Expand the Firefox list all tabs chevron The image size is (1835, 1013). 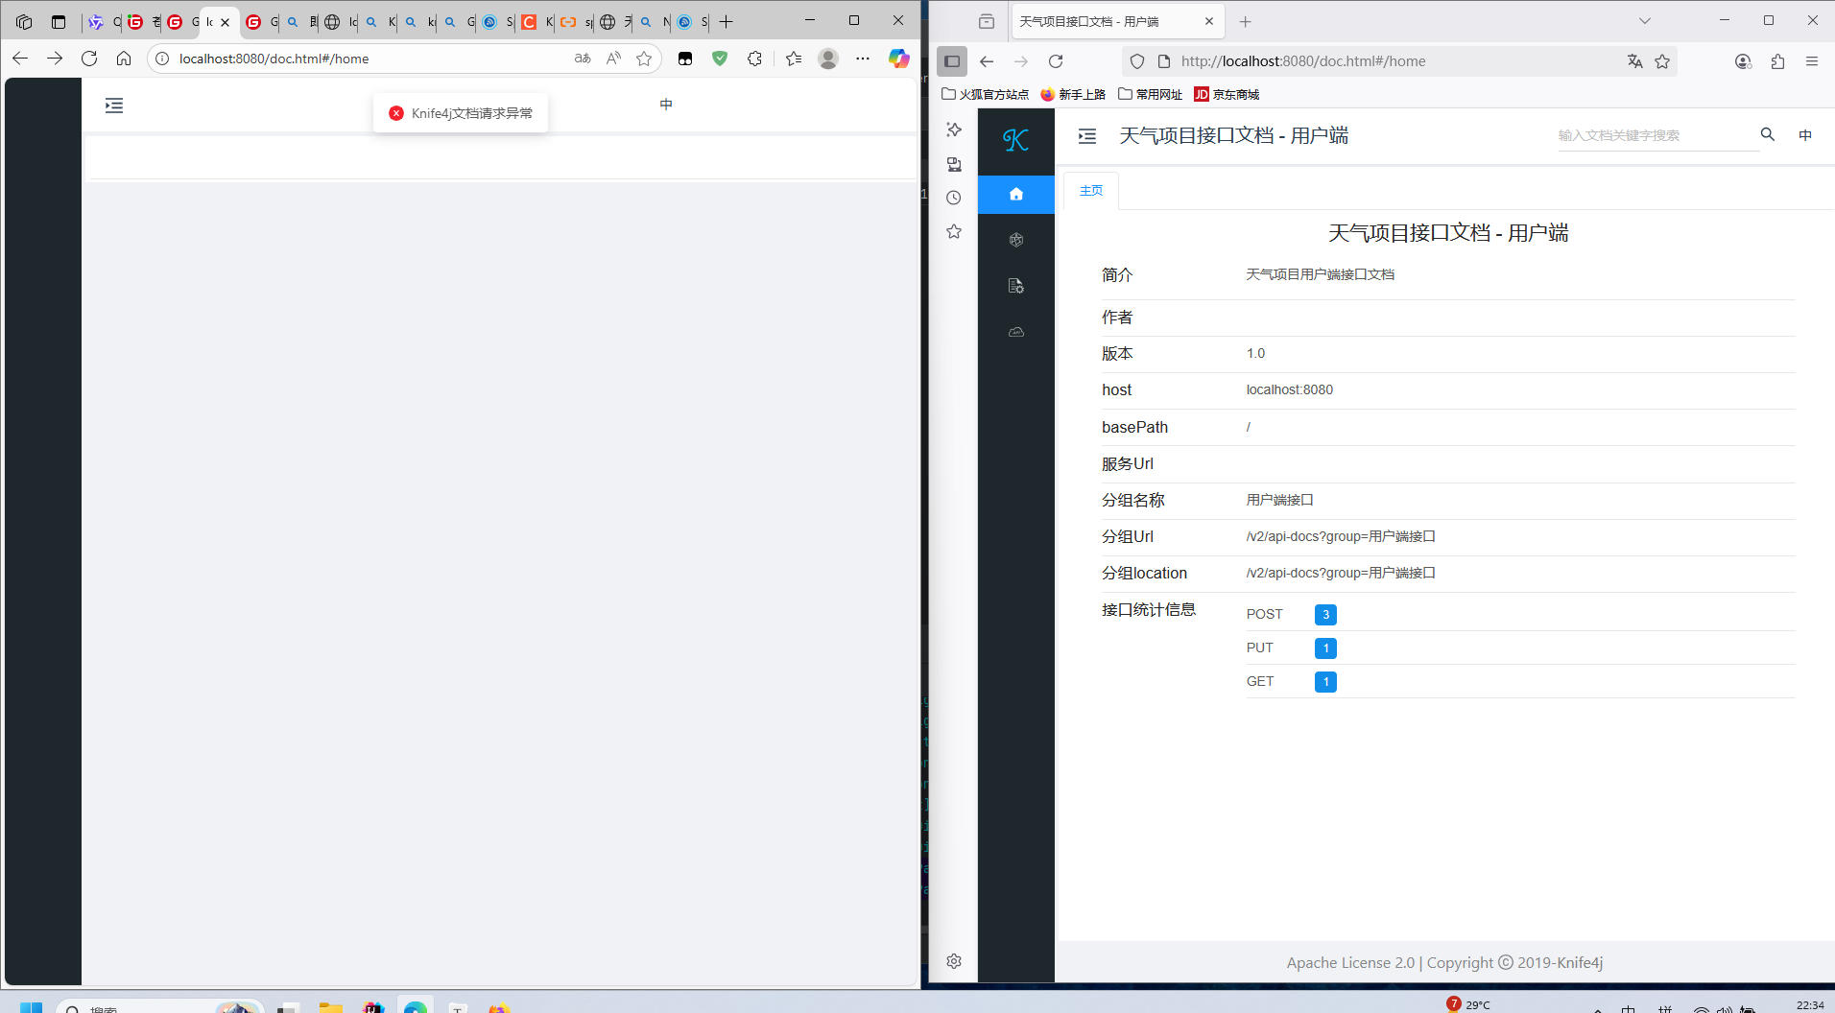coord(1645,21)
